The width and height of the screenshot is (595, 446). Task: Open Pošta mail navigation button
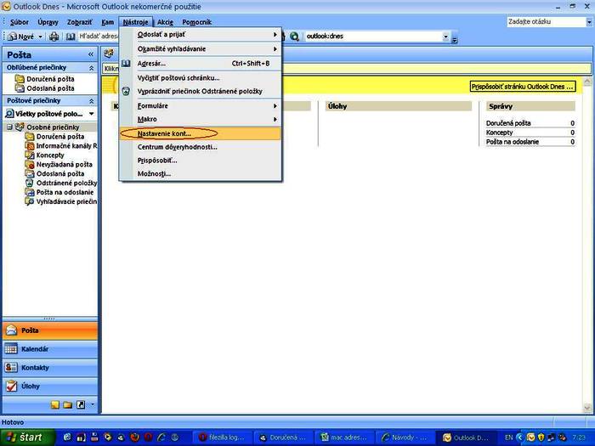(x=50, y=330)
